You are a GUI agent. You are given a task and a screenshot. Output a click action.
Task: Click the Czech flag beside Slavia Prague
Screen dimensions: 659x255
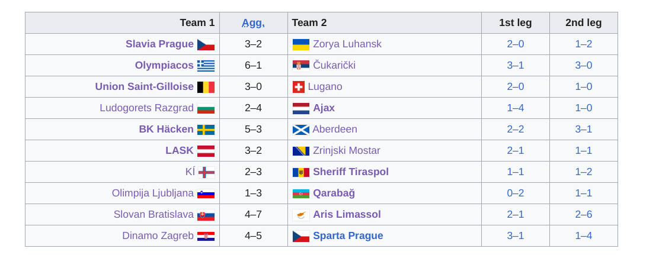206,44
